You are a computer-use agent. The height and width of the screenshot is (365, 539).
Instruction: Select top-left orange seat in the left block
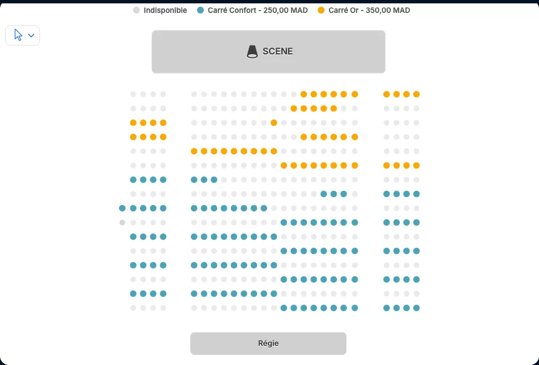point(134,123)
